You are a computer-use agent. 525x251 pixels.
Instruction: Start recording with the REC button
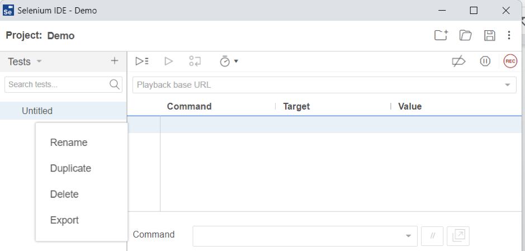[x=510, y=61]
